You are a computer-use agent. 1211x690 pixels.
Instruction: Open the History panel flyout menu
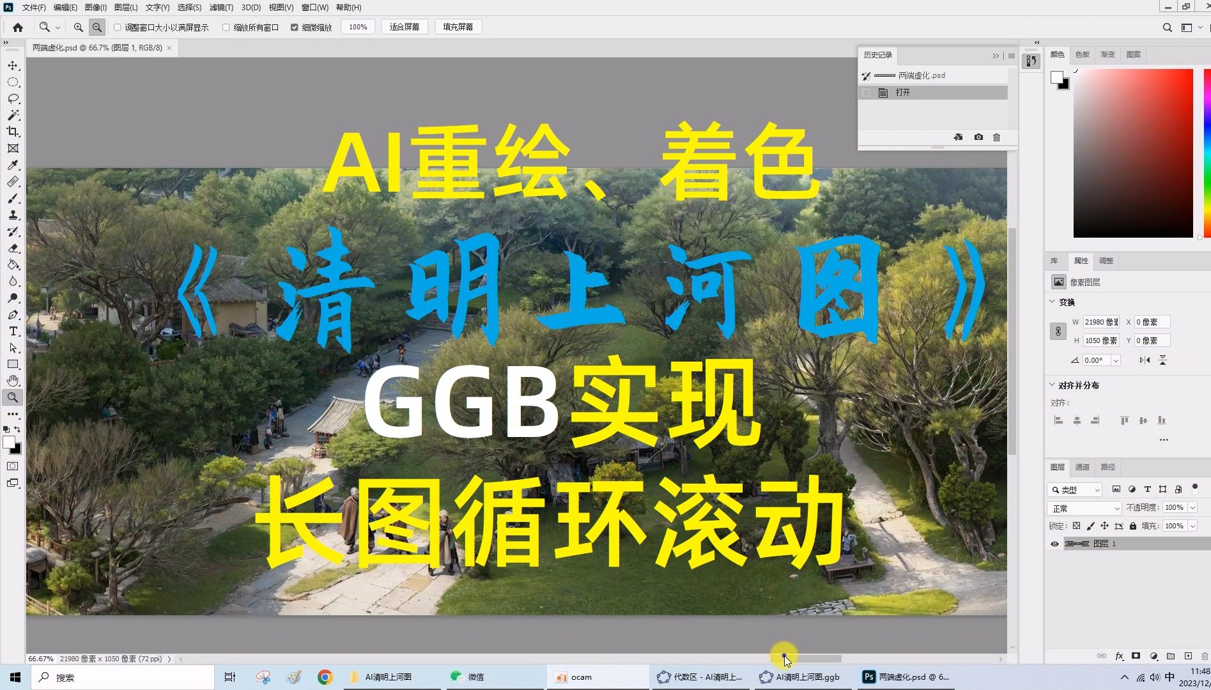tap(1012, 56)
